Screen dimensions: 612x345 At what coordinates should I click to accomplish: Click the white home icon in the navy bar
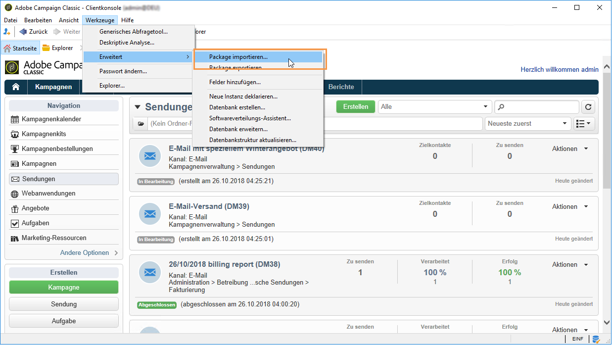point(16,87)
